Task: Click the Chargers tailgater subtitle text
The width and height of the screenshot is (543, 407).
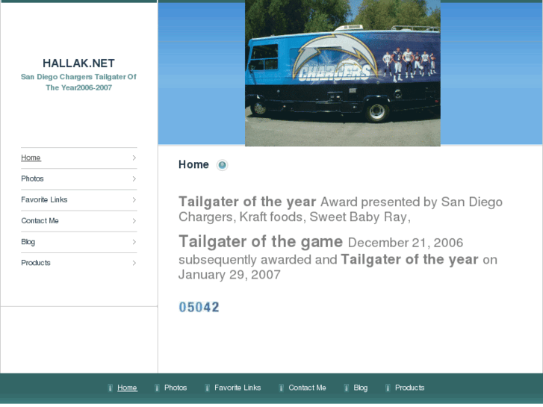Action: tap(78, 82)
